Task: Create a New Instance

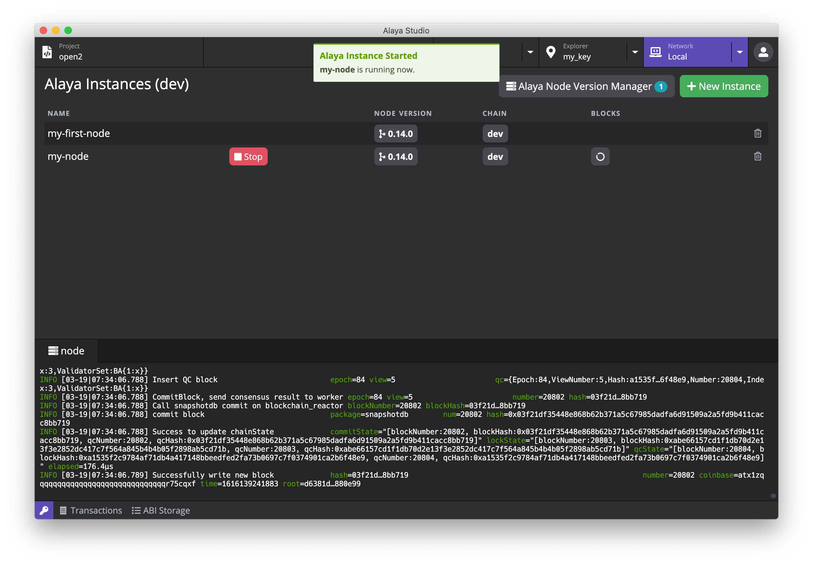Action: pos(723,86)
